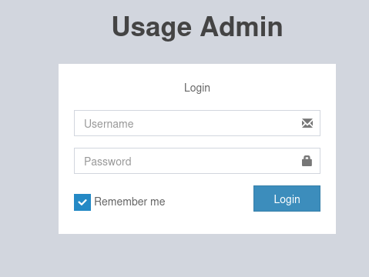Toggle the blue checkmark box
This screenshot has width=369, height=277.
click(82, 202)
